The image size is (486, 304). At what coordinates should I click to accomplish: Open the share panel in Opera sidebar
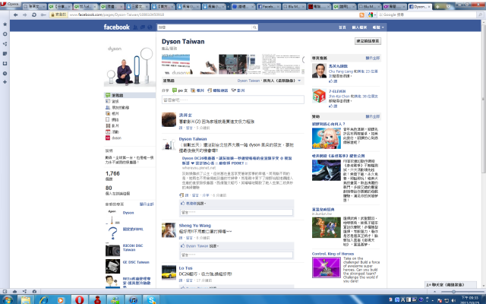pos(5,44)
